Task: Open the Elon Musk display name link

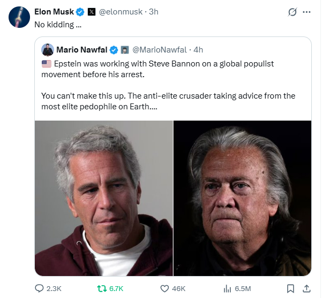Action: 54,11
